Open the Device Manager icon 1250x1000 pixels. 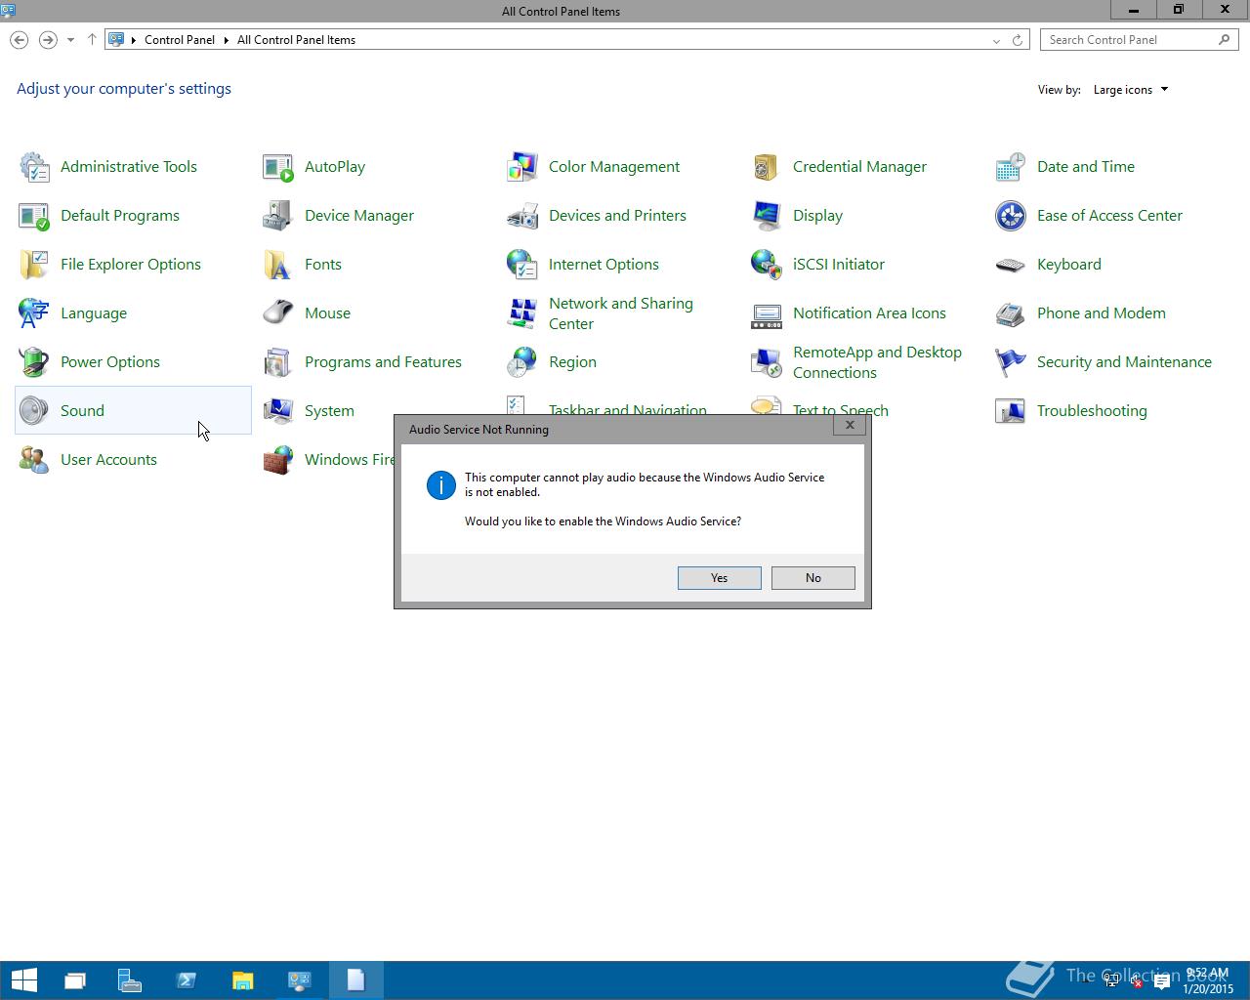point(278,216)
